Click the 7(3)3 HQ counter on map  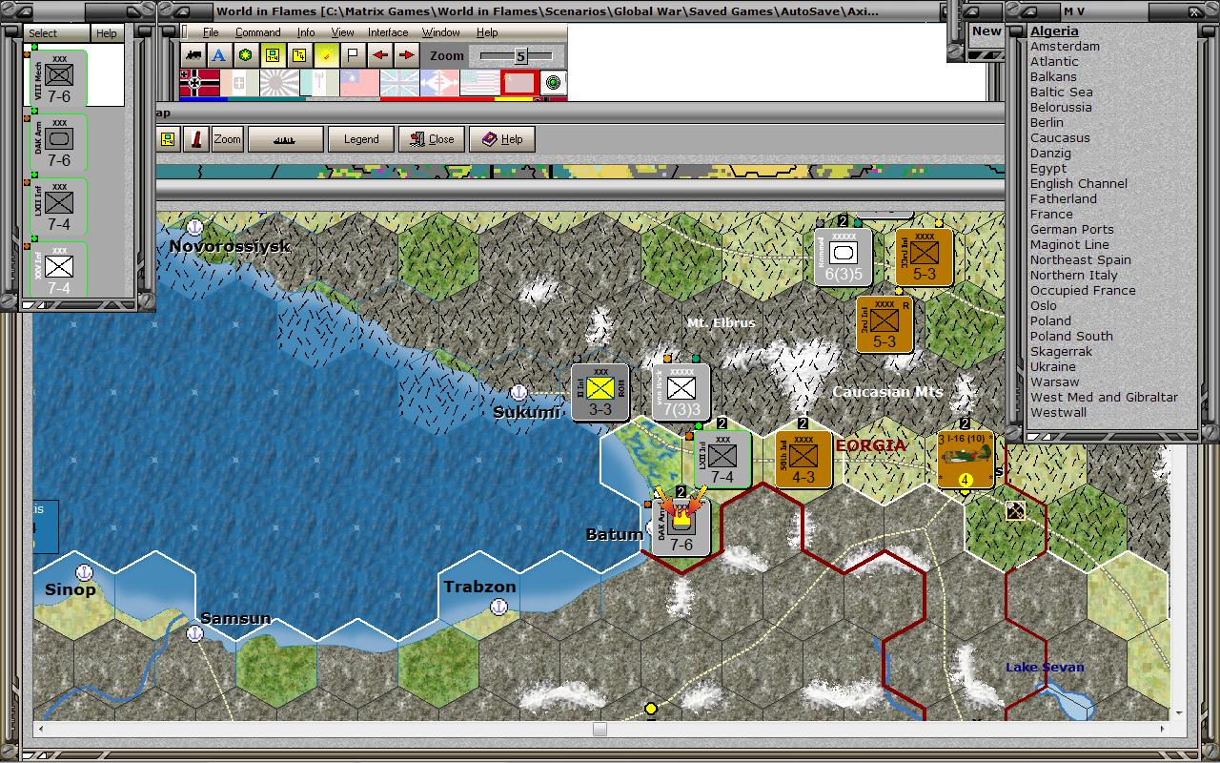click(681, 392)
